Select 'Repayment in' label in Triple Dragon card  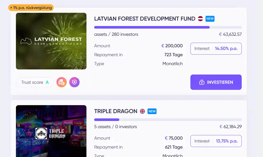click(x=108, y=147)
